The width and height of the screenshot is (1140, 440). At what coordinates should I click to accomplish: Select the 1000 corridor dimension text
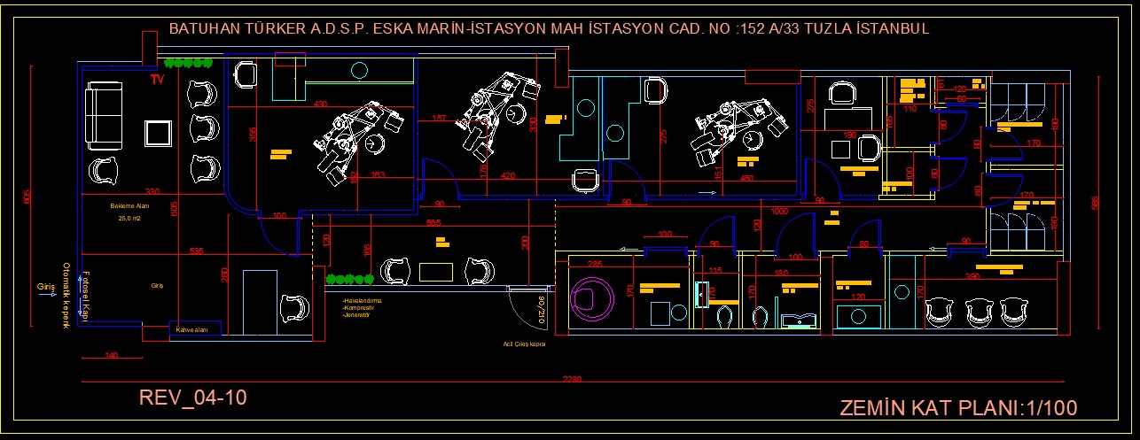coord(779,212)
